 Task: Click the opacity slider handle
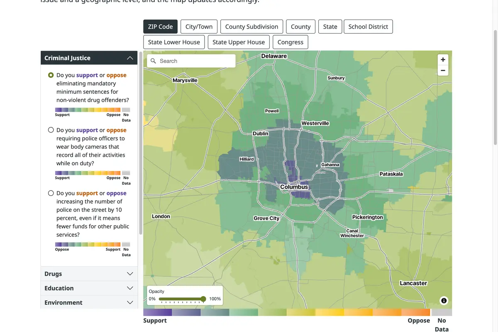point(203,299)
